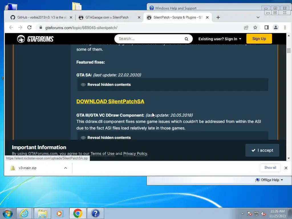The height and width of the screenshot is (219, 292).
Task: Click the Windows Help and Support title icon
Action: pyautogui.click(x=152, y=8)
